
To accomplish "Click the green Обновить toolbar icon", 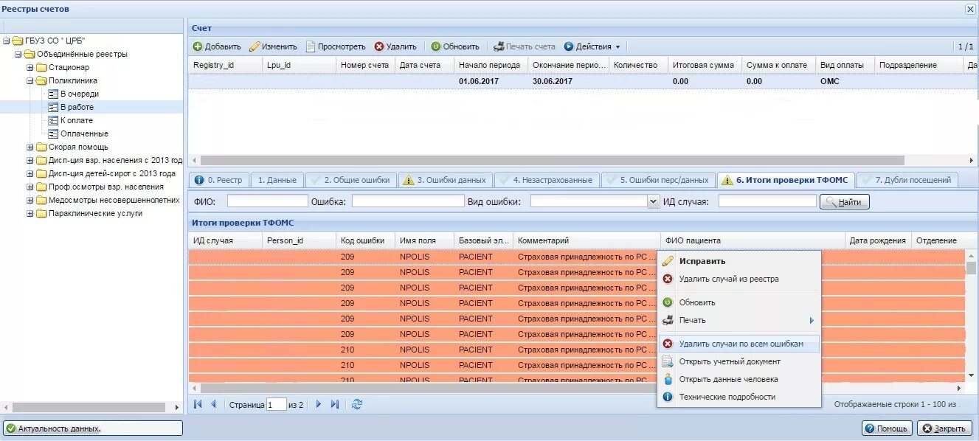I will [436, 46].
